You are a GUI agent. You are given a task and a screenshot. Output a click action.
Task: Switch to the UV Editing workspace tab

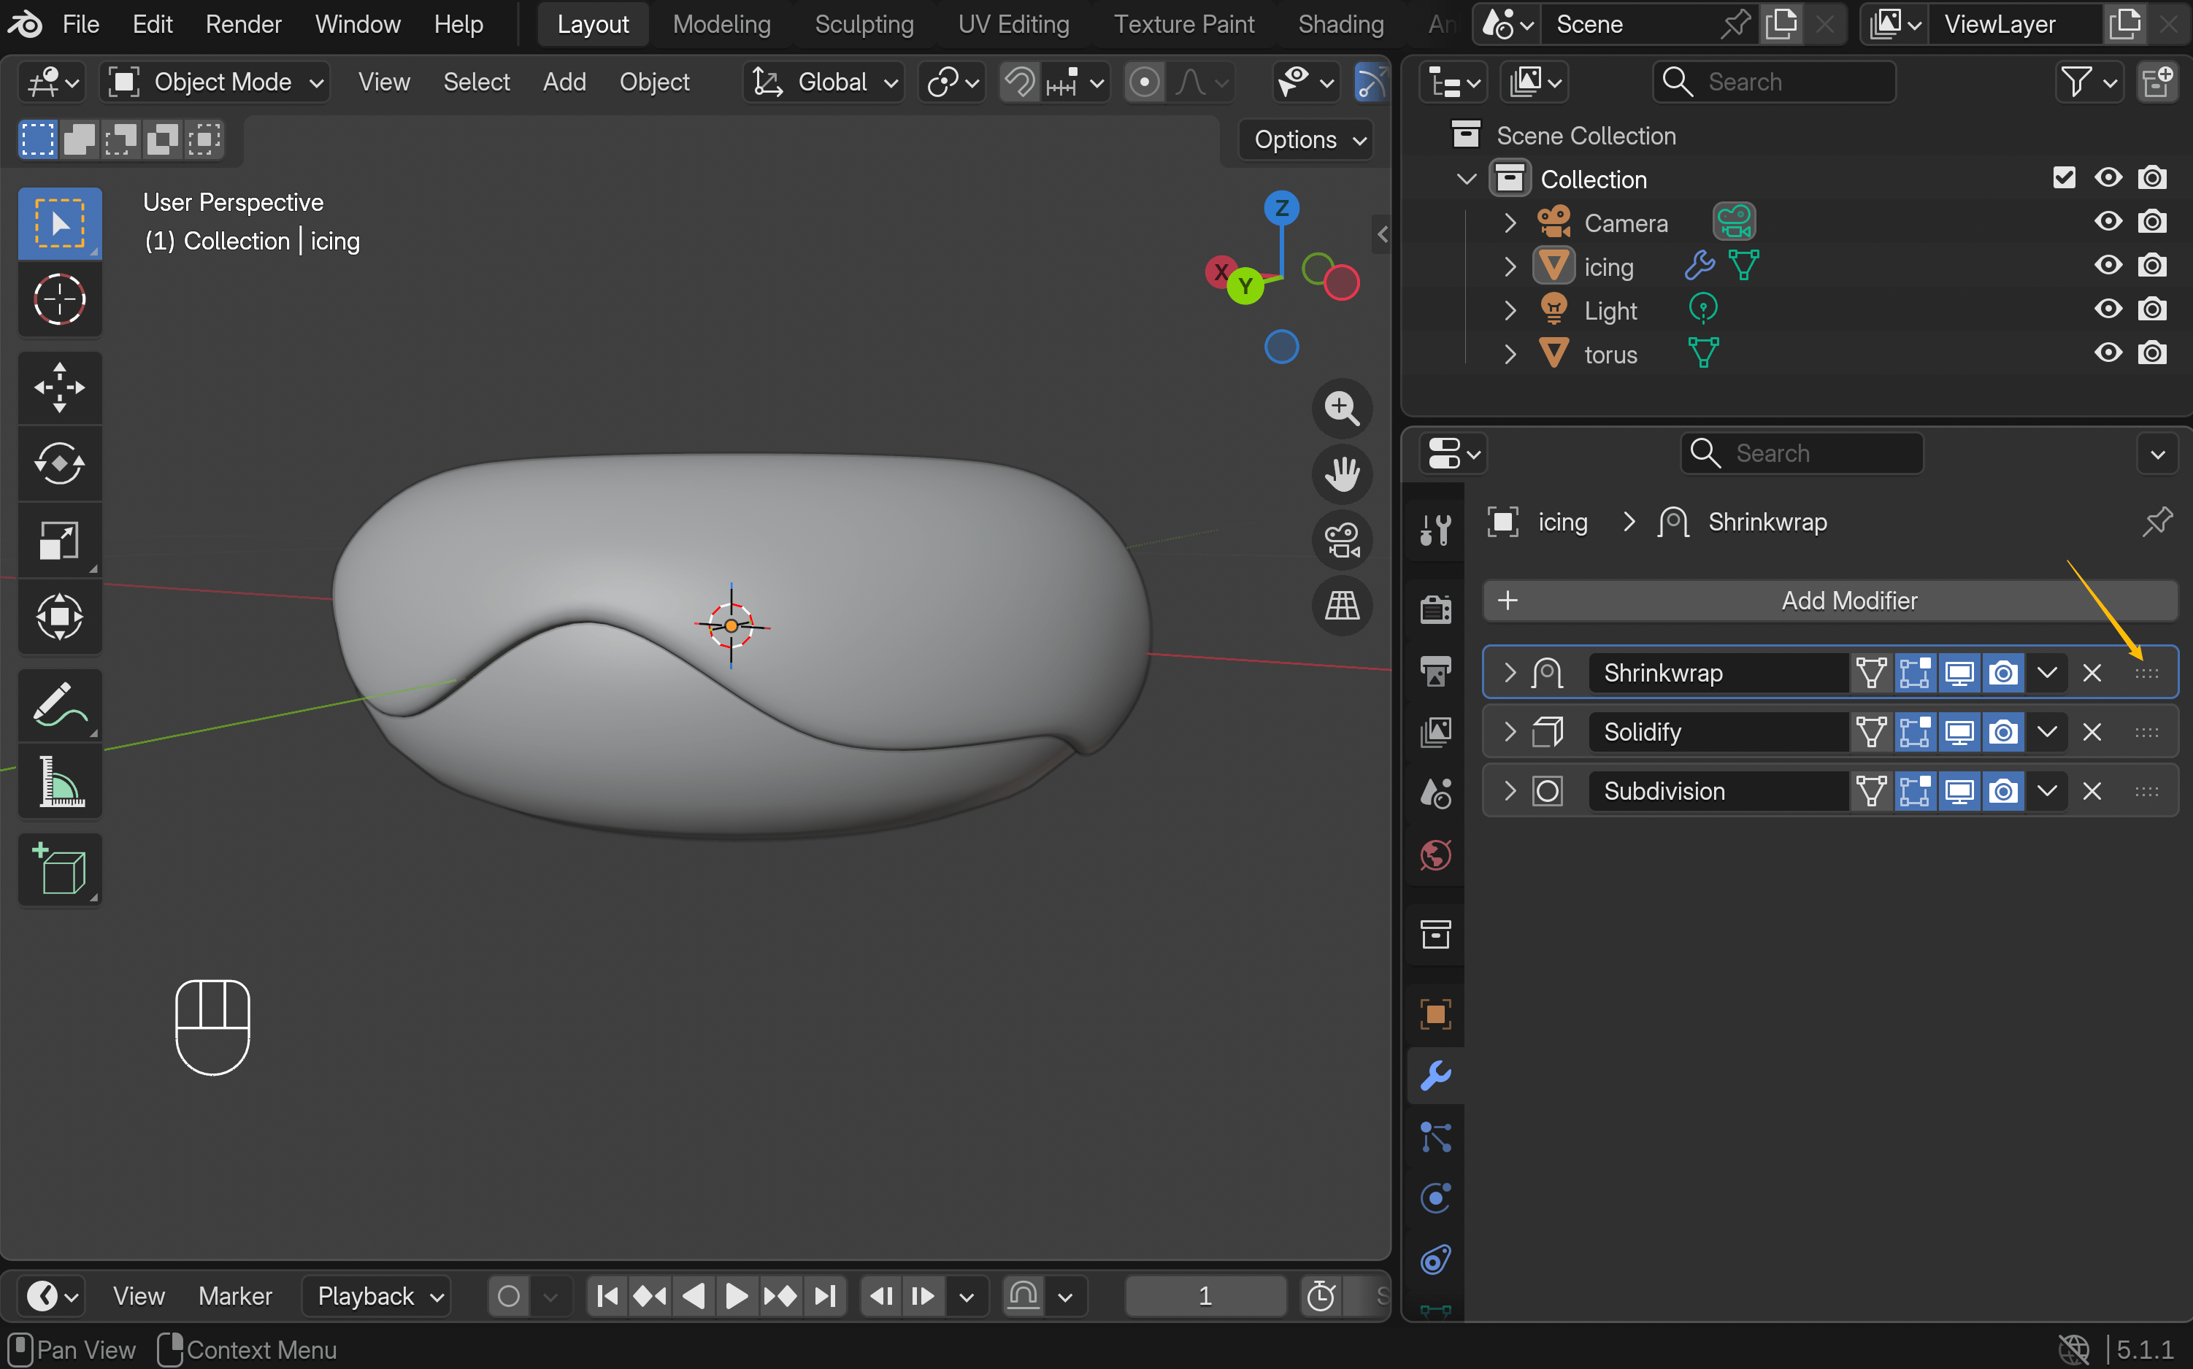(x=1013, y=25)
